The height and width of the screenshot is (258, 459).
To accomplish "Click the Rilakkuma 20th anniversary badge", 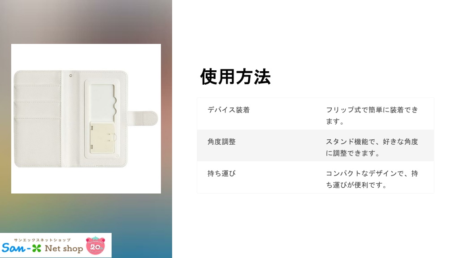I will click(95, 245).
